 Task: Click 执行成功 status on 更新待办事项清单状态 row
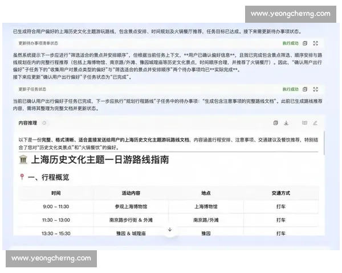[x=290, y=43]
